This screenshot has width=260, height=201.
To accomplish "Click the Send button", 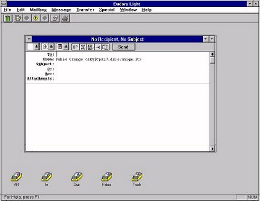I will tap(123, 47).
